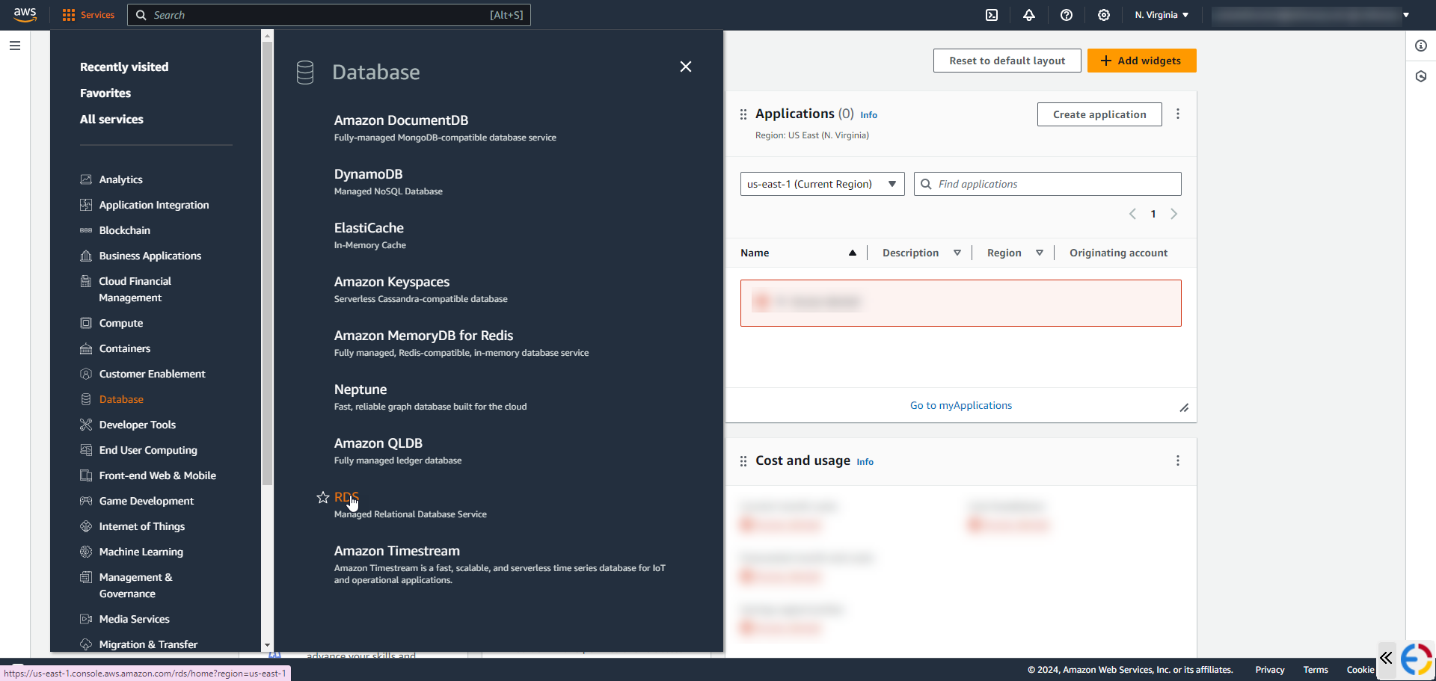The image size is (1436, 681).
Task: Expand the N. Virginia region dropdown
Action: pyautogui.click(x=1162, y=15)
